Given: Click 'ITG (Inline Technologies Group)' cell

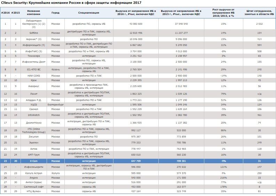Looking at the screenshot, I should click(34, 130).
